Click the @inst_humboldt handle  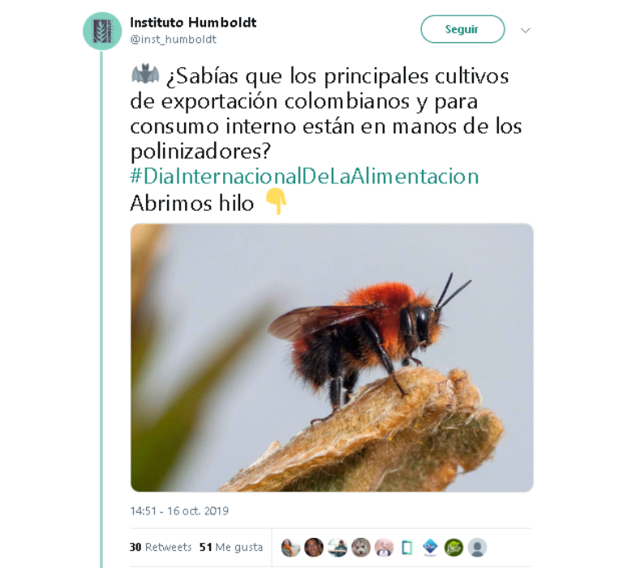(174, 39)
